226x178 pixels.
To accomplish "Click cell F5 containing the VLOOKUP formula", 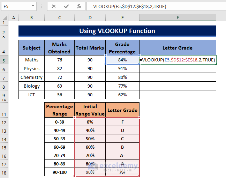I will (178, 60).
